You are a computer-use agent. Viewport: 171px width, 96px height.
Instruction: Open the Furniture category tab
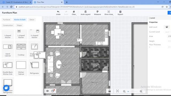(6, 19)
